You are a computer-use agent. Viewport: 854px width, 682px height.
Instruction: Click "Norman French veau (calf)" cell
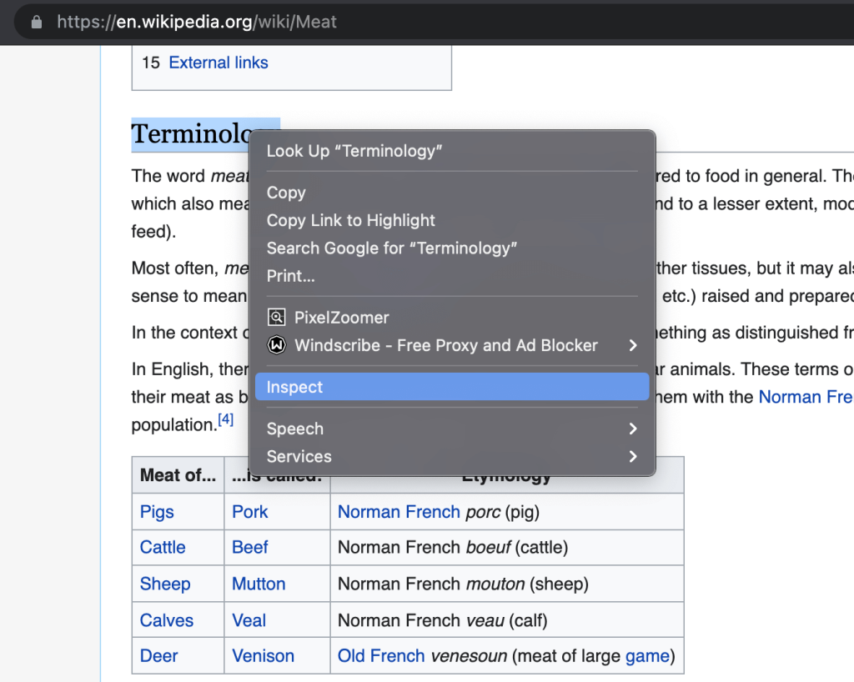tap(507, 620)
